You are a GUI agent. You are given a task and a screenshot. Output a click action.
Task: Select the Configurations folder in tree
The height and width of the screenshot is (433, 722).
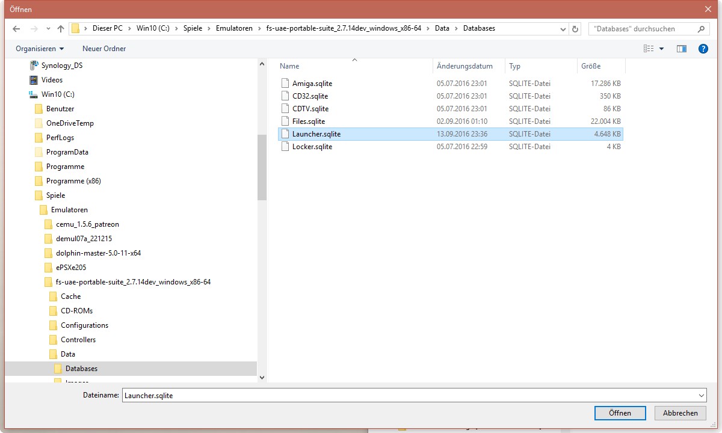(84, 325)
